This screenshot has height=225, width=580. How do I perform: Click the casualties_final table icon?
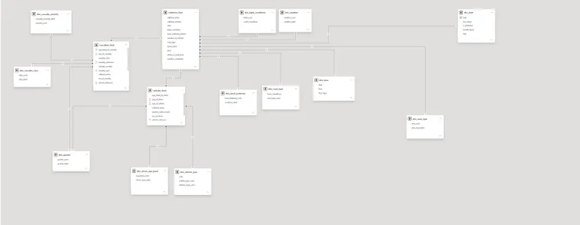click(x=96, y=45)
